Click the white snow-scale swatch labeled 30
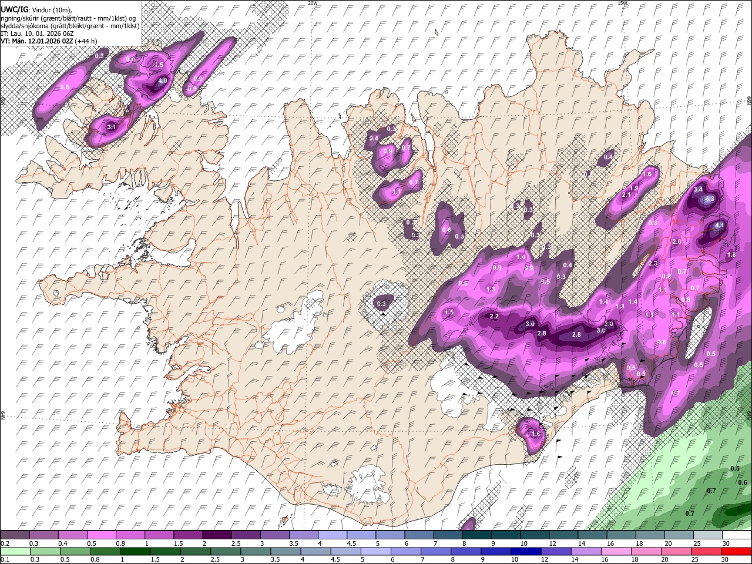The height and width of the screenshot is (564, 752). click(736, 535)
